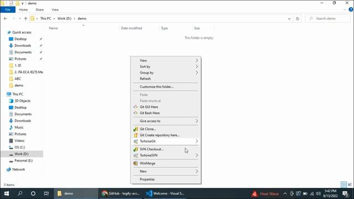
Task: Select Work (D:) drive in sidebar
Action: 22,154
